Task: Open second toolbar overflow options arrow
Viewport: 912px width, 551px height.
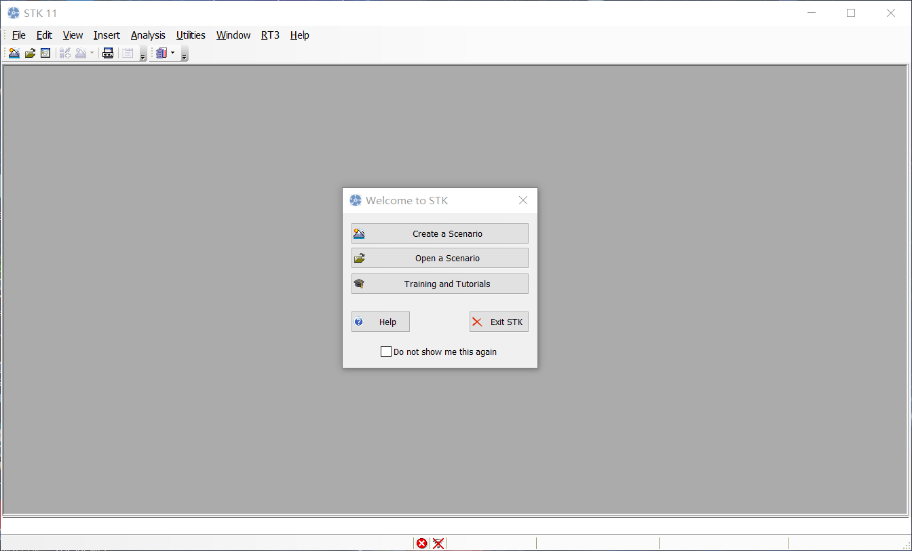Action: pos(185,54)
